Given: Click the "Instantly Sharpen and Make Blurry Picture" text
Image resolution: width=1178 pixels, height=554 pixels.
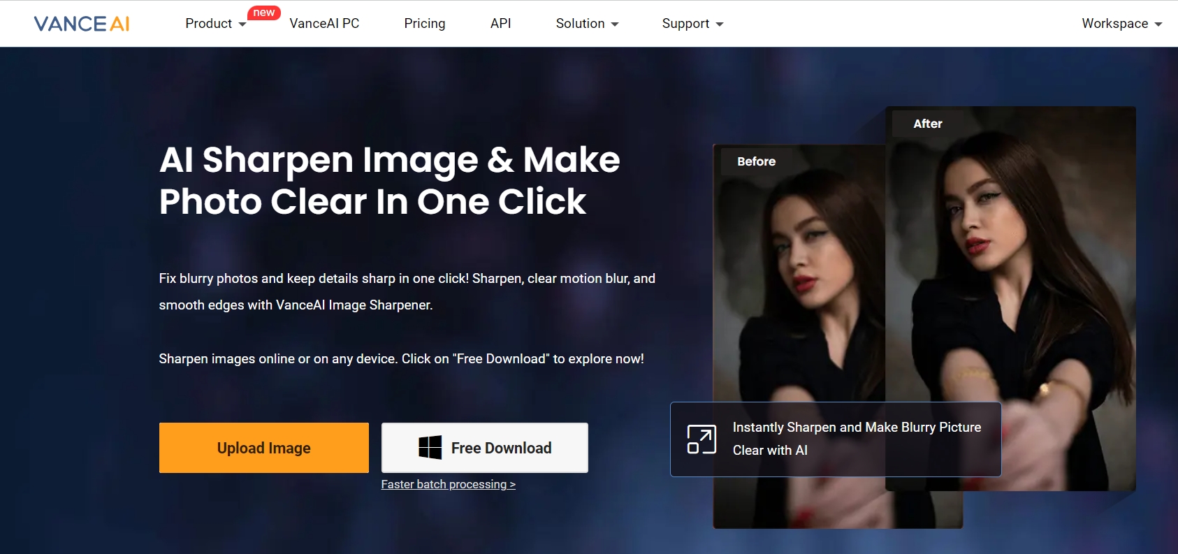Looking at the screenshot, I should pyautogui.click(x=857, y=427).
